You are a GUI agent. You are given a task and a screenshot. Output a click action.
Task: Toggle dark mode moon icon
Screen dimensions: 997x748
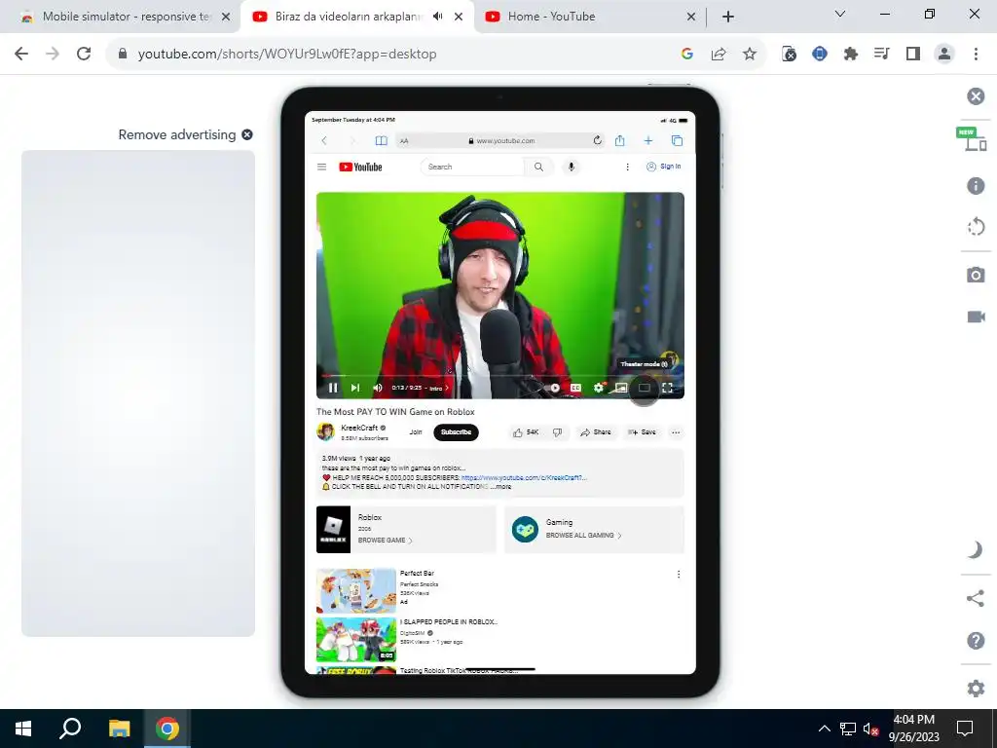click(x=976, y=549)
